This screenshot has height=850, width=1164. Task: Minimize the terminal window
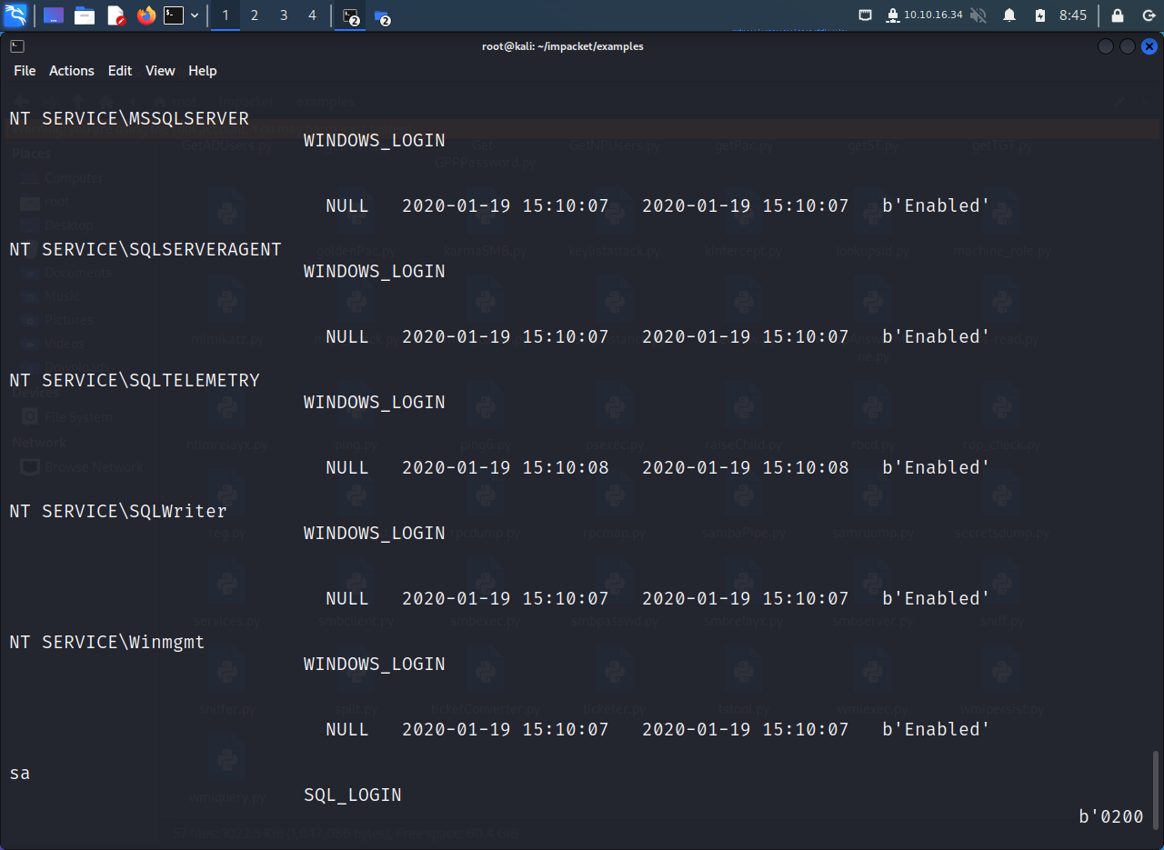click(x=1106, y=46)
